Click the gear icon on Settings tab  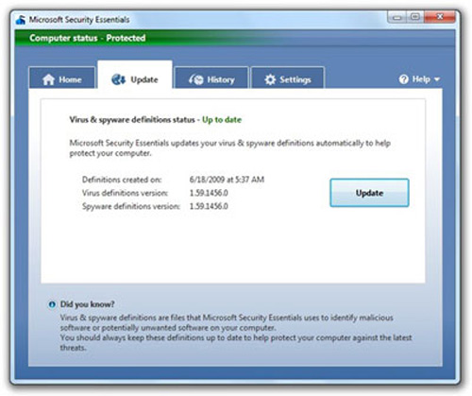pos(270,79)
